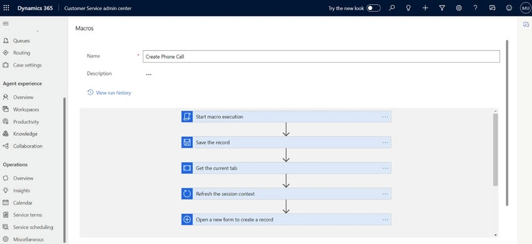Open the settings gear icon
Image resolution: width=532 pixels, height=244 pixels.
459,8
